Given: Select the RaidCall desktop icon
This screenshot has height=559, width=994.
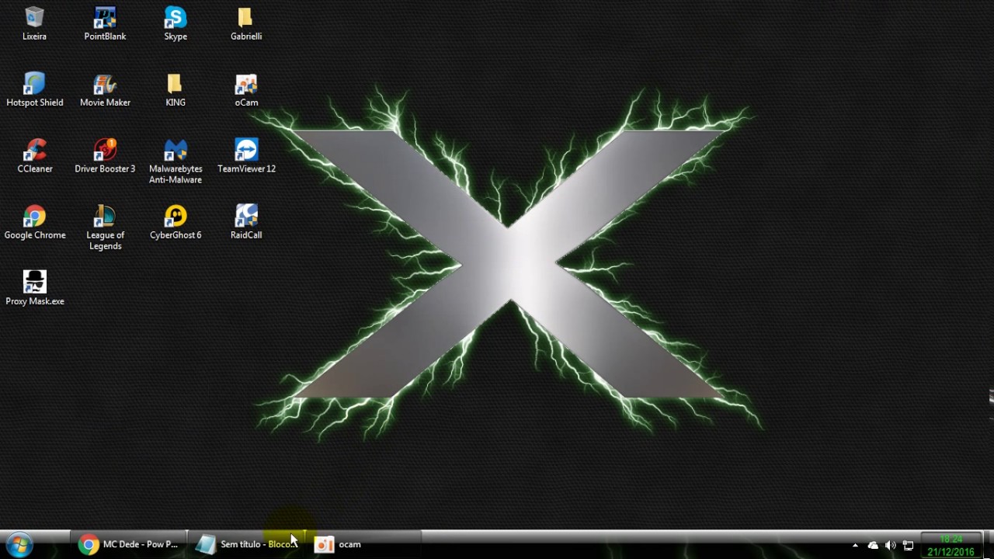Looking at the screenshot, I should [246, 222].
